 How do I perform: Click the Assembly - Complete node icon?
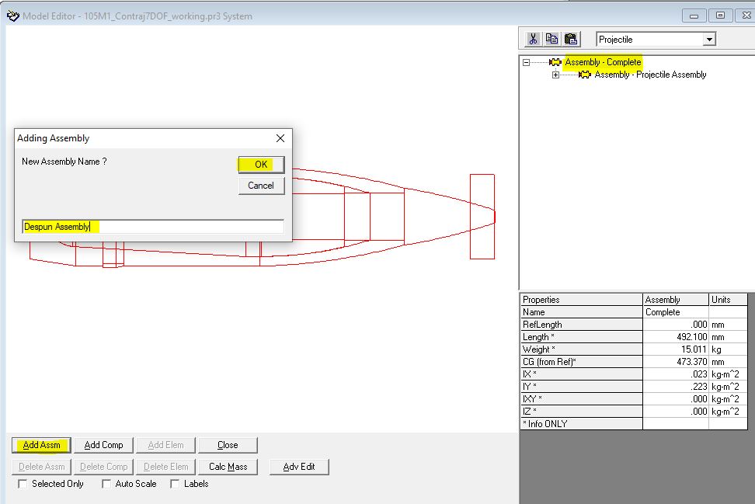tap(555, 62)
